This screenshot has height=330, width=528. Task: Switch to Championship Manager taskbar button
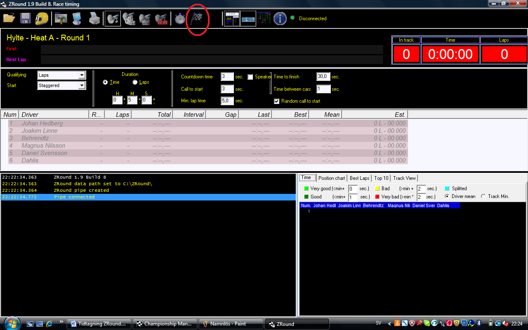tap(165, 324)
